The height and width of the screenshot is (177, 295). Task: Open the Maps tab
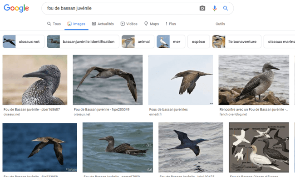152,24
